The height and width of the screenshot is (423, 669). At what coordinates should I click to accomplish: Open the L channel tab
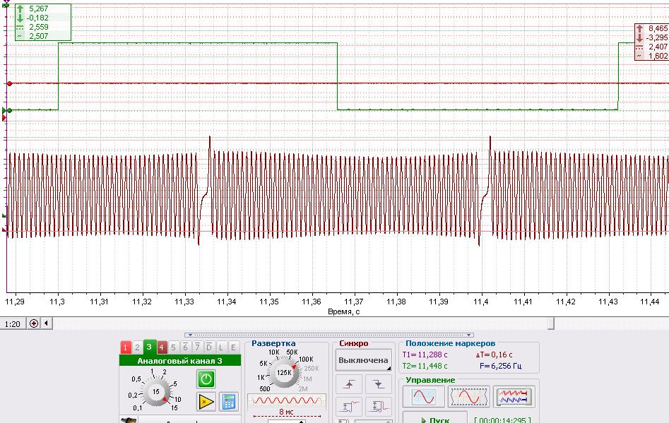click(x=221, y=347)
